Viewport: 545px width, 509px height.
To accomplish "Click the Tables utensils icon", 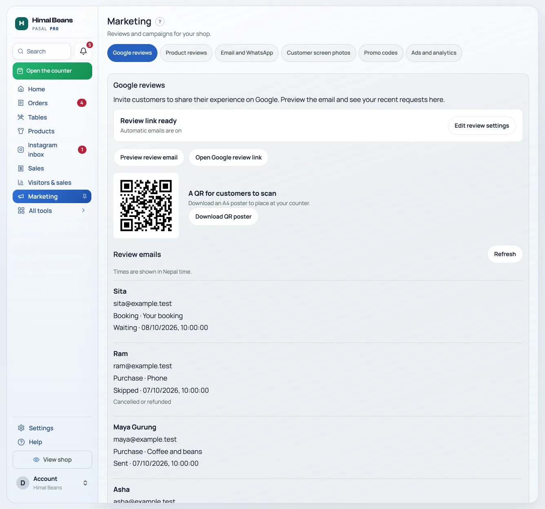I will point(21,117).
